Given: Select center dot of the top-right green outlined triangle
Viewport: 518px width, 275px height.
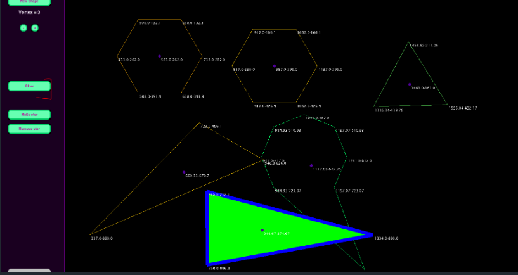Looking at the screenshot, I should click(410, 84).
